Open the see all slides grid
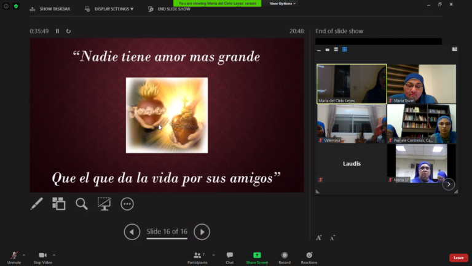The width and height of the screenshot is (472, 266). [59, 204]
